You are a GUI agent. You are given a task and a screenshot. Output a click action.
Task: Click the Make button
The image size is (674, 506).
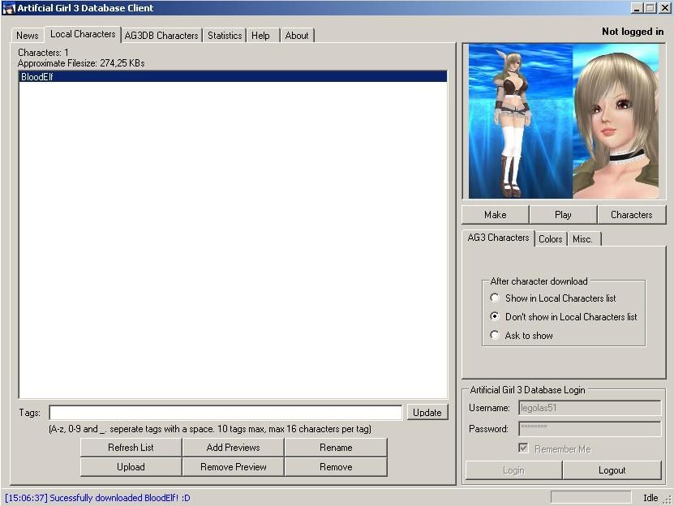[496, 215]
